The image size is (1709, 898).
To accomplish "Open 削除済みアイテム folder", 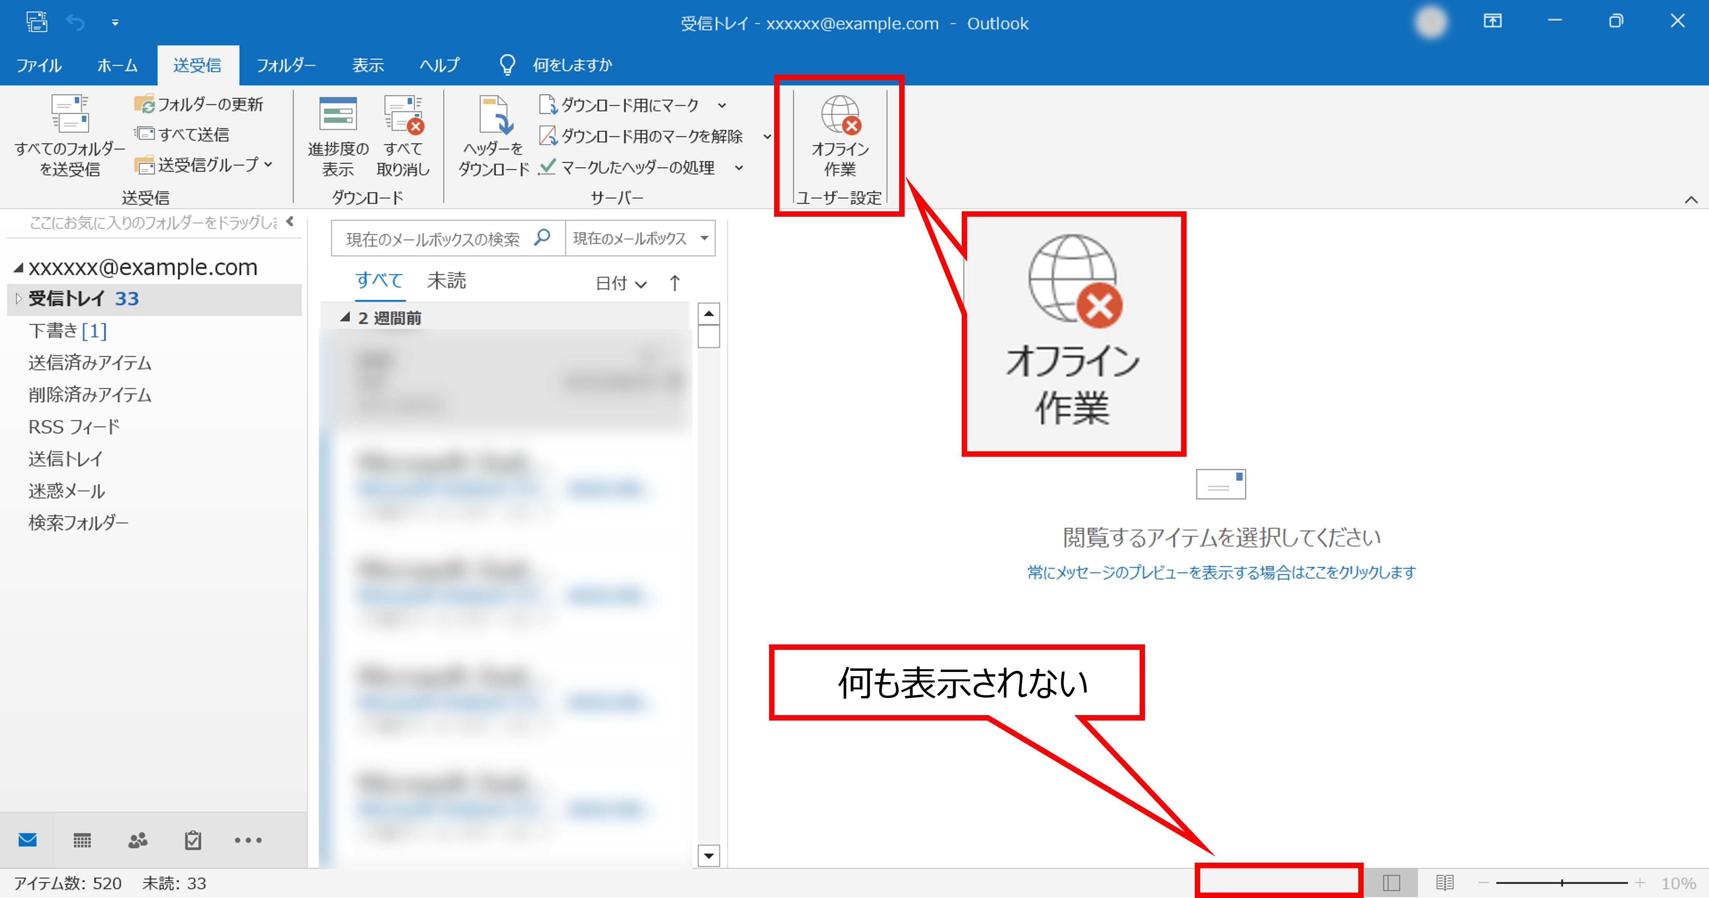I will [x=90, y=395].
